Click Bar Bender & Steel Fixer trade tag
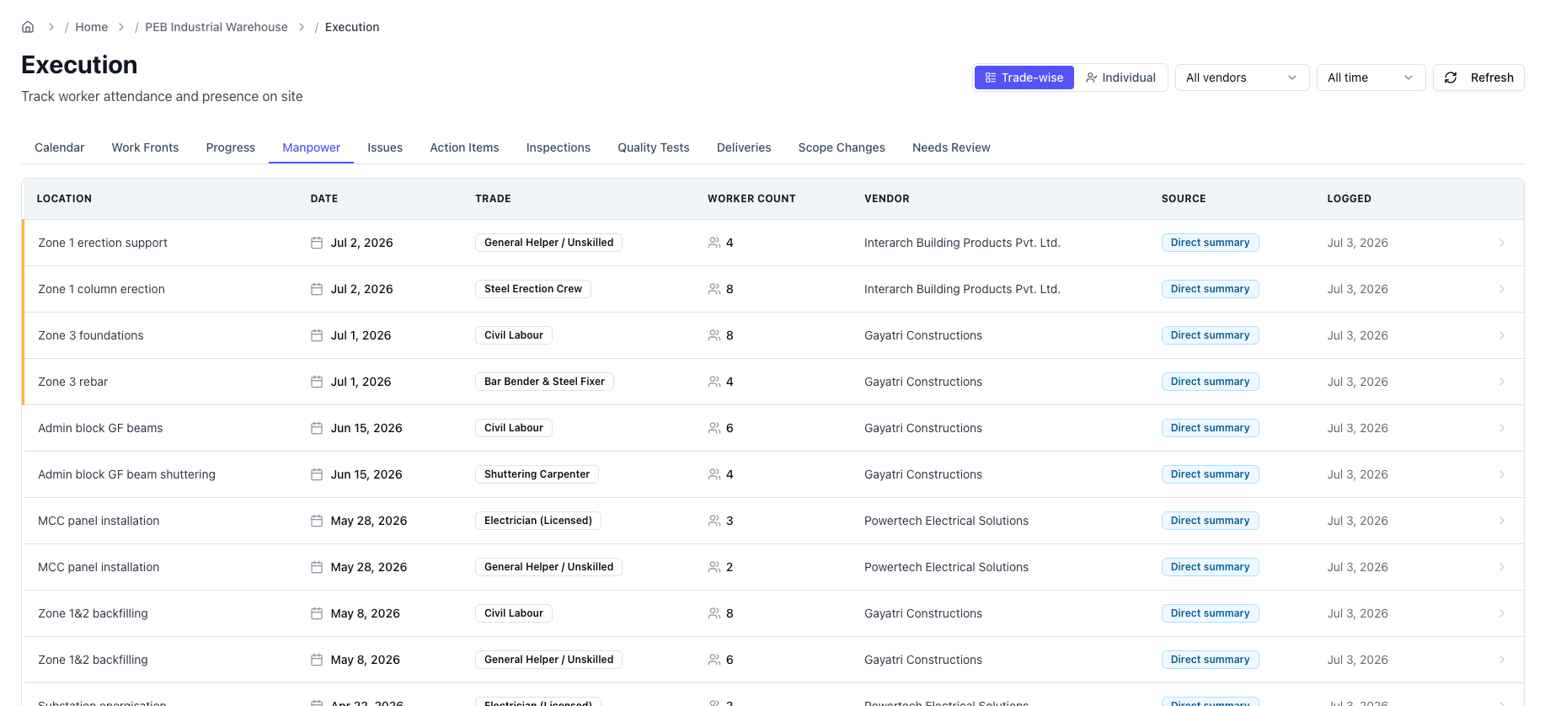 tap(544, 382)
